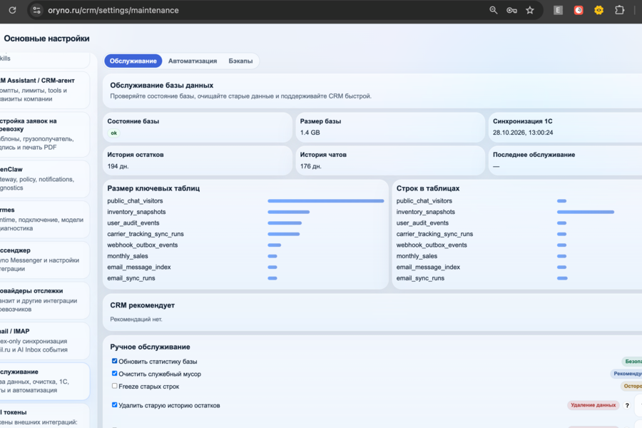Click the Ручное обслуживание section heading
This screenshot has height=428, width=642.
click(x=150, y=347)
